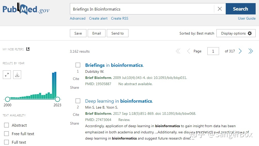Click 'No abstract available.' text

pyautogui.click(x=135, y=84)
